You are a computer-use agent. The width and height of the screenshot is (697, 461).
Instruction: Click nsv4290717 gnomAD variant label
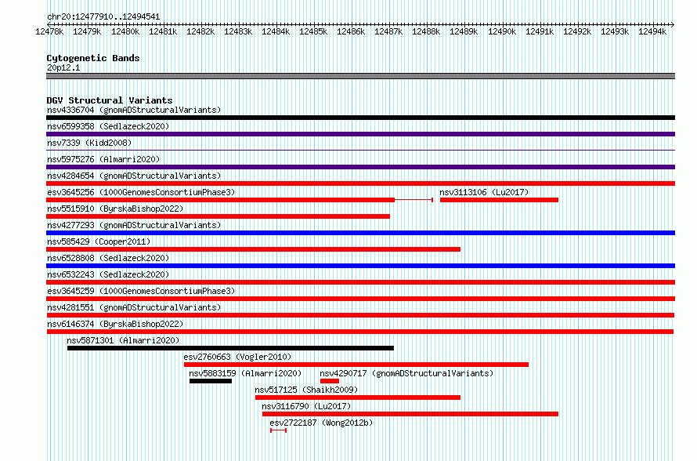pos(406,373)
